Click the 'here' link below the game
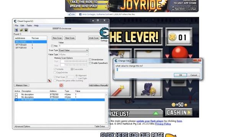The image size is (245, 137). pos(180,121)
